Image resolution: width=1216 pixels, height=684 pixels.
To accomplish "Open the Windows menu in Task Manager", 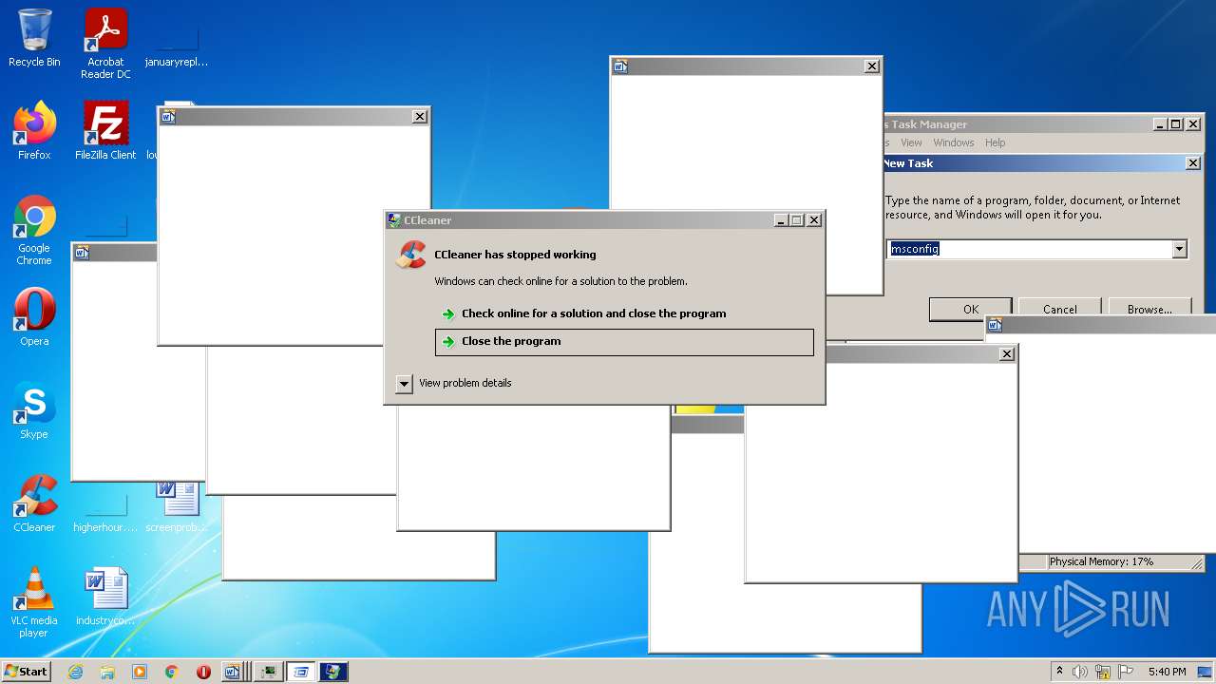I will point(953,142).
